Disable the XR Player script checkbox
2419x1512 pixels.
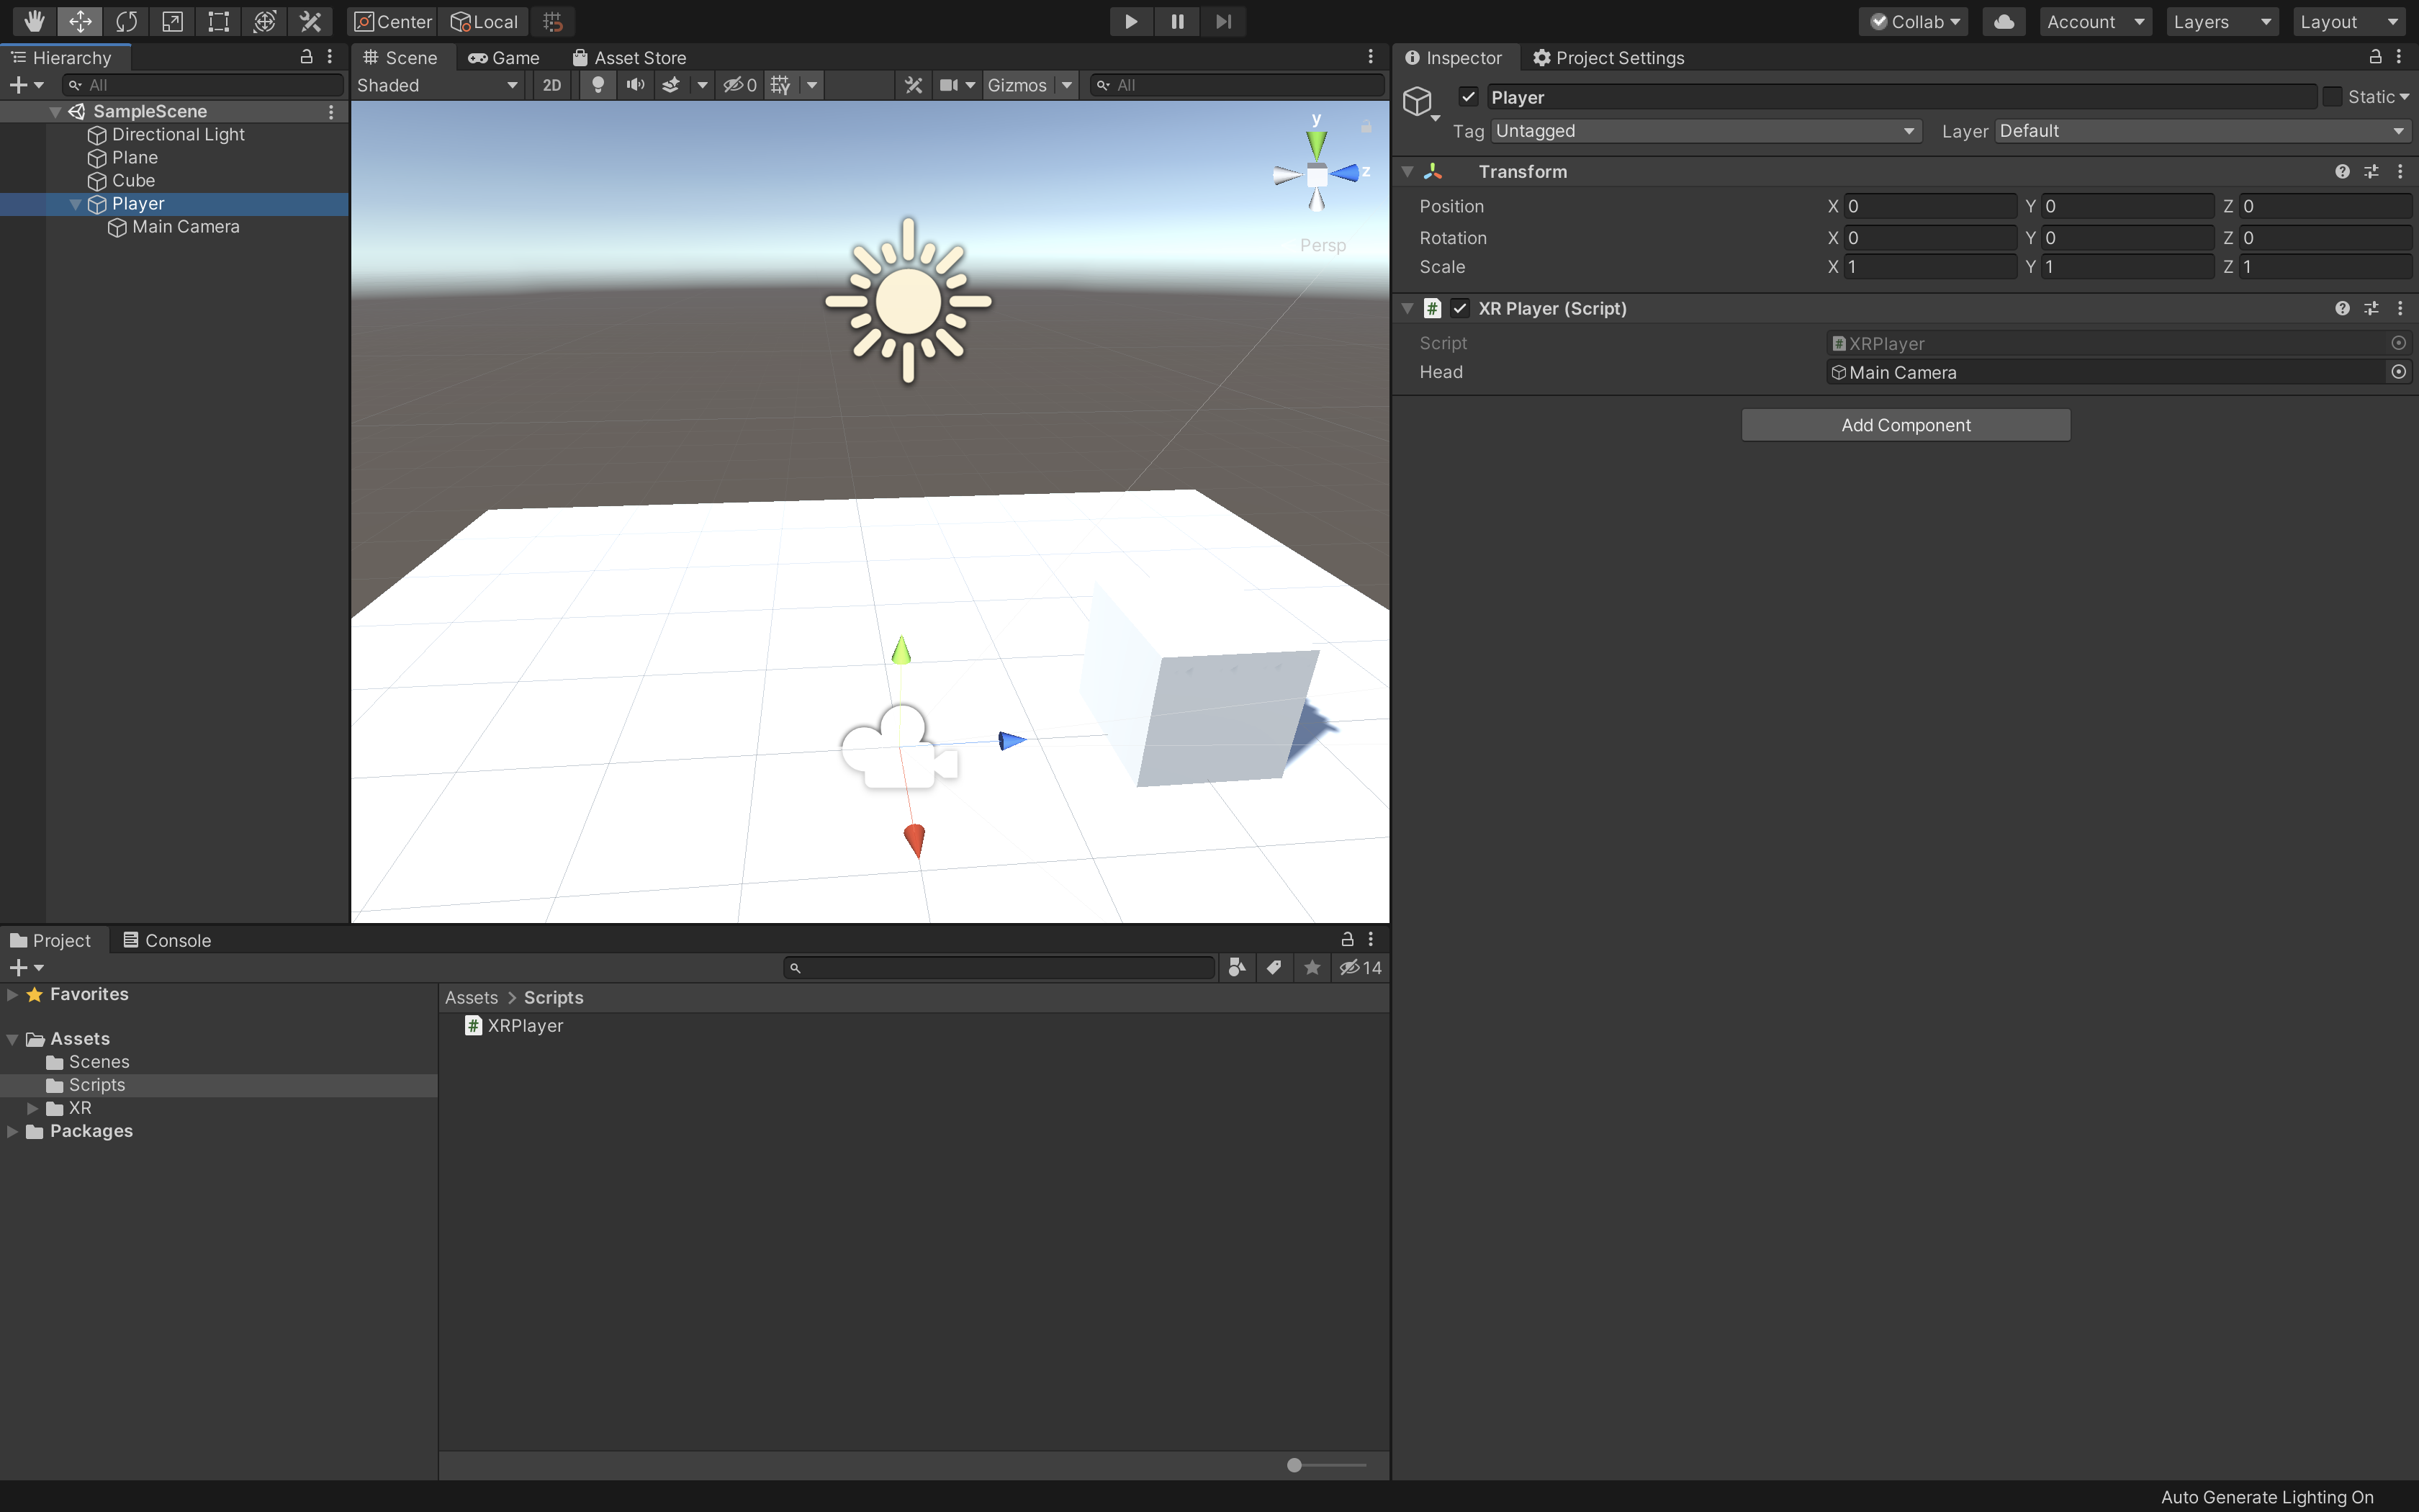coord(1459,308)
